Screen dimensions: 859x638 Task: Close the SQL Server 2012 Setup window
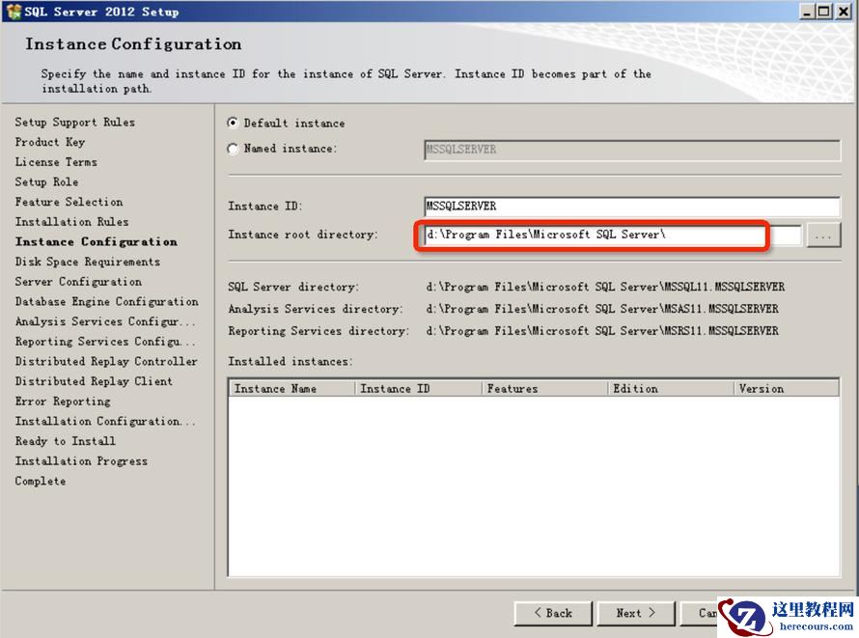point(844,12)
